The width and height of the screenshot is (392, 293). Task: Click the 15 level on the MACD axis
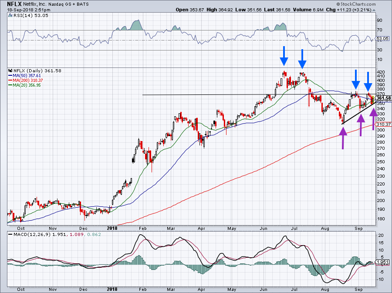pyautogui.click(x=381, y=242)
